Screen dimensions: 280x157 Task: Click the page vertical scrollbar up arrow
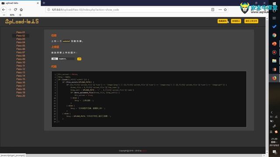[x=267, y=18]
